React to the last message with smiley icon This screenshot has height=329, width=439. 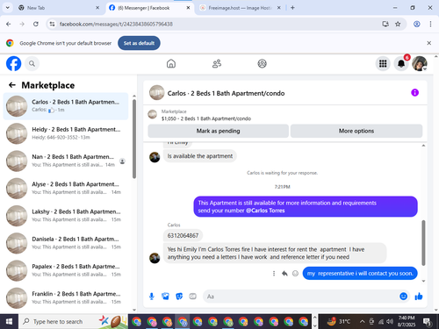point(295,274)
